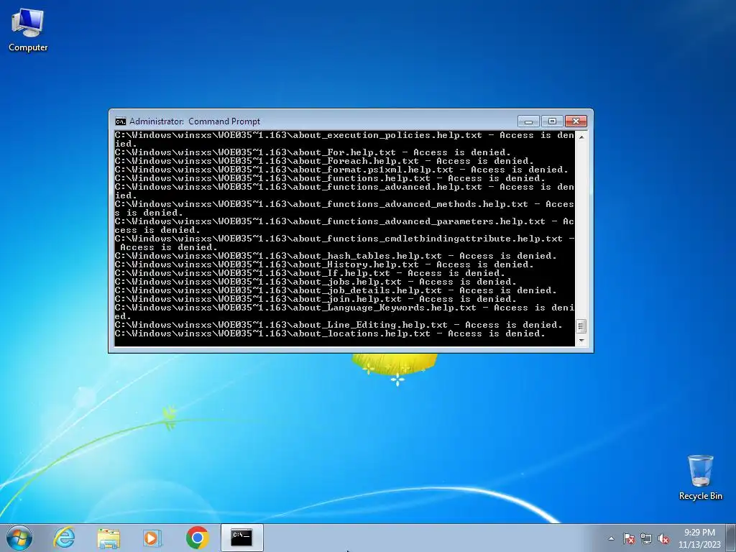The width and height of the screenshot is (736, 552).
Task: Click the 'Administrator: Command Prompt' title text
Action: [x=195, y=121]
